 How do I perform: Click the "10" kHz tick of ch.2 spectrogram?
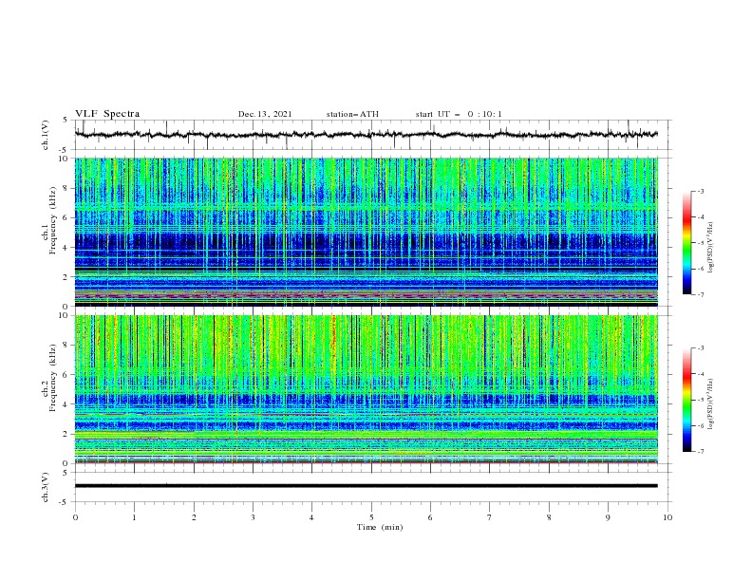coord(63,315)
